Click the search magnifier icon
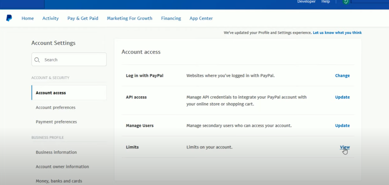 (x=37, y=60)
